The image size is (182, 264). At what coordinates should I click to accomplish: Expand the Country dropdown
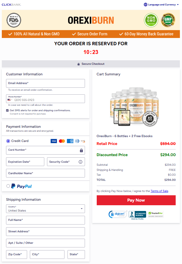pos(45,209)
